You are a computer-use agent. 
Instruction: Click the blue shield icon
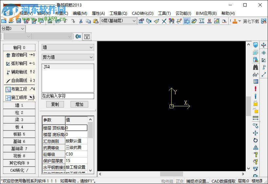(x=256, y=45)
